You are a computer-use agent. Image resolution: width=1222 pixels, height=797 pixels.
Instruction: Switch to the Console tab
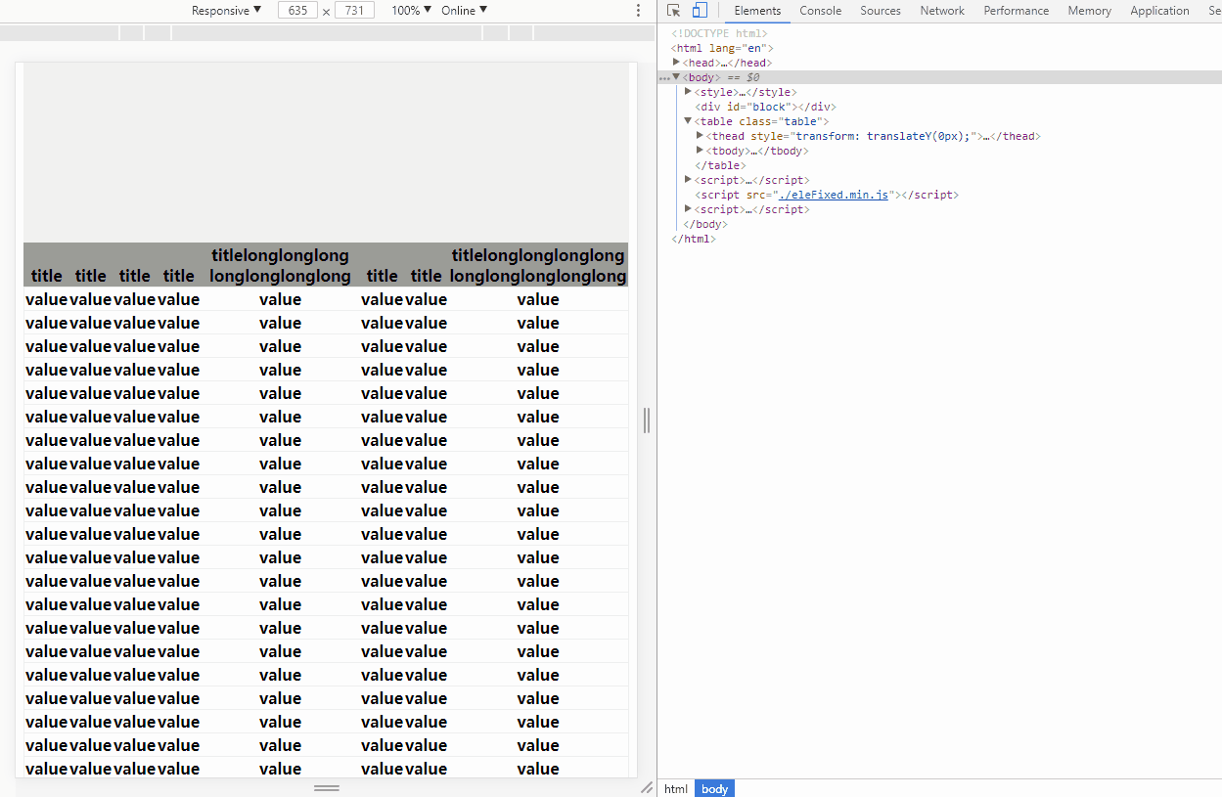point(820,11)
